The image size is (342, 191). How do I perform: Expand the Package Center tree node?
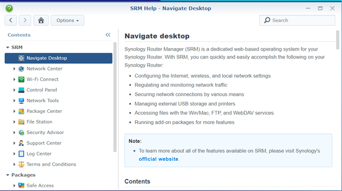tap(14, 111)
